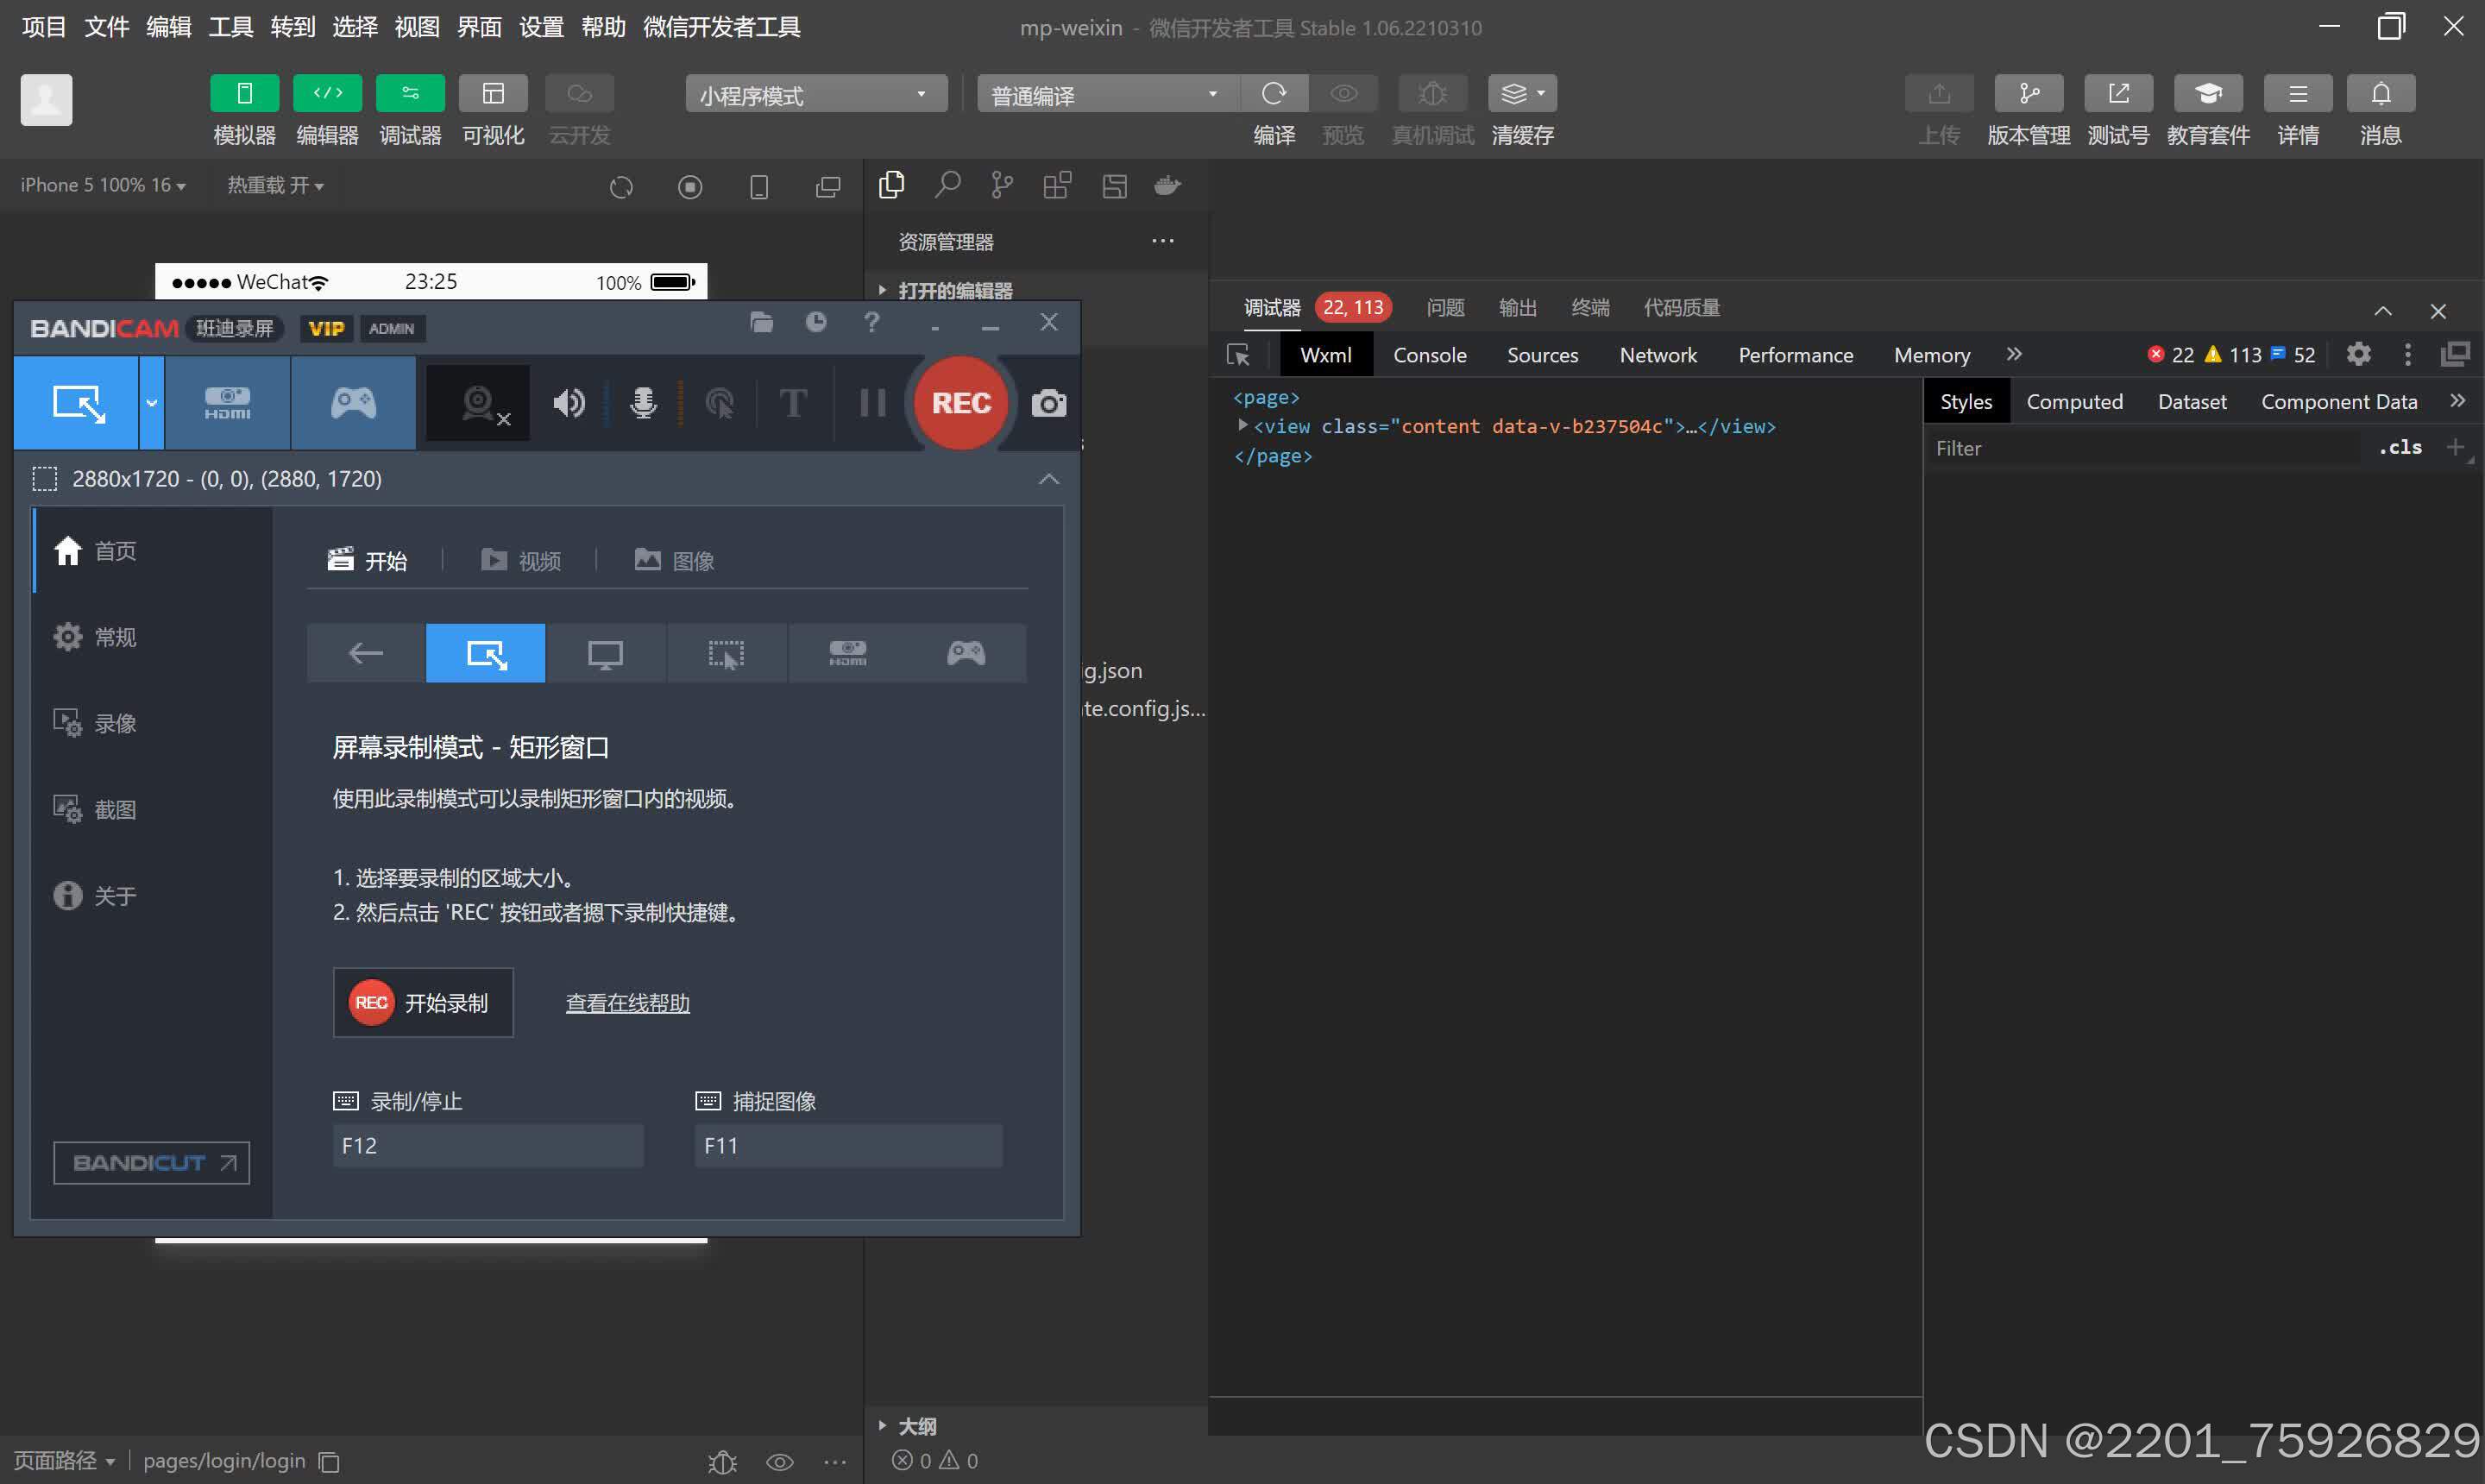Image resolution: width=2485 pixels, height=1484 pixels.
Task: Select game recording mode gamepad icon
Action: point(353,403)
